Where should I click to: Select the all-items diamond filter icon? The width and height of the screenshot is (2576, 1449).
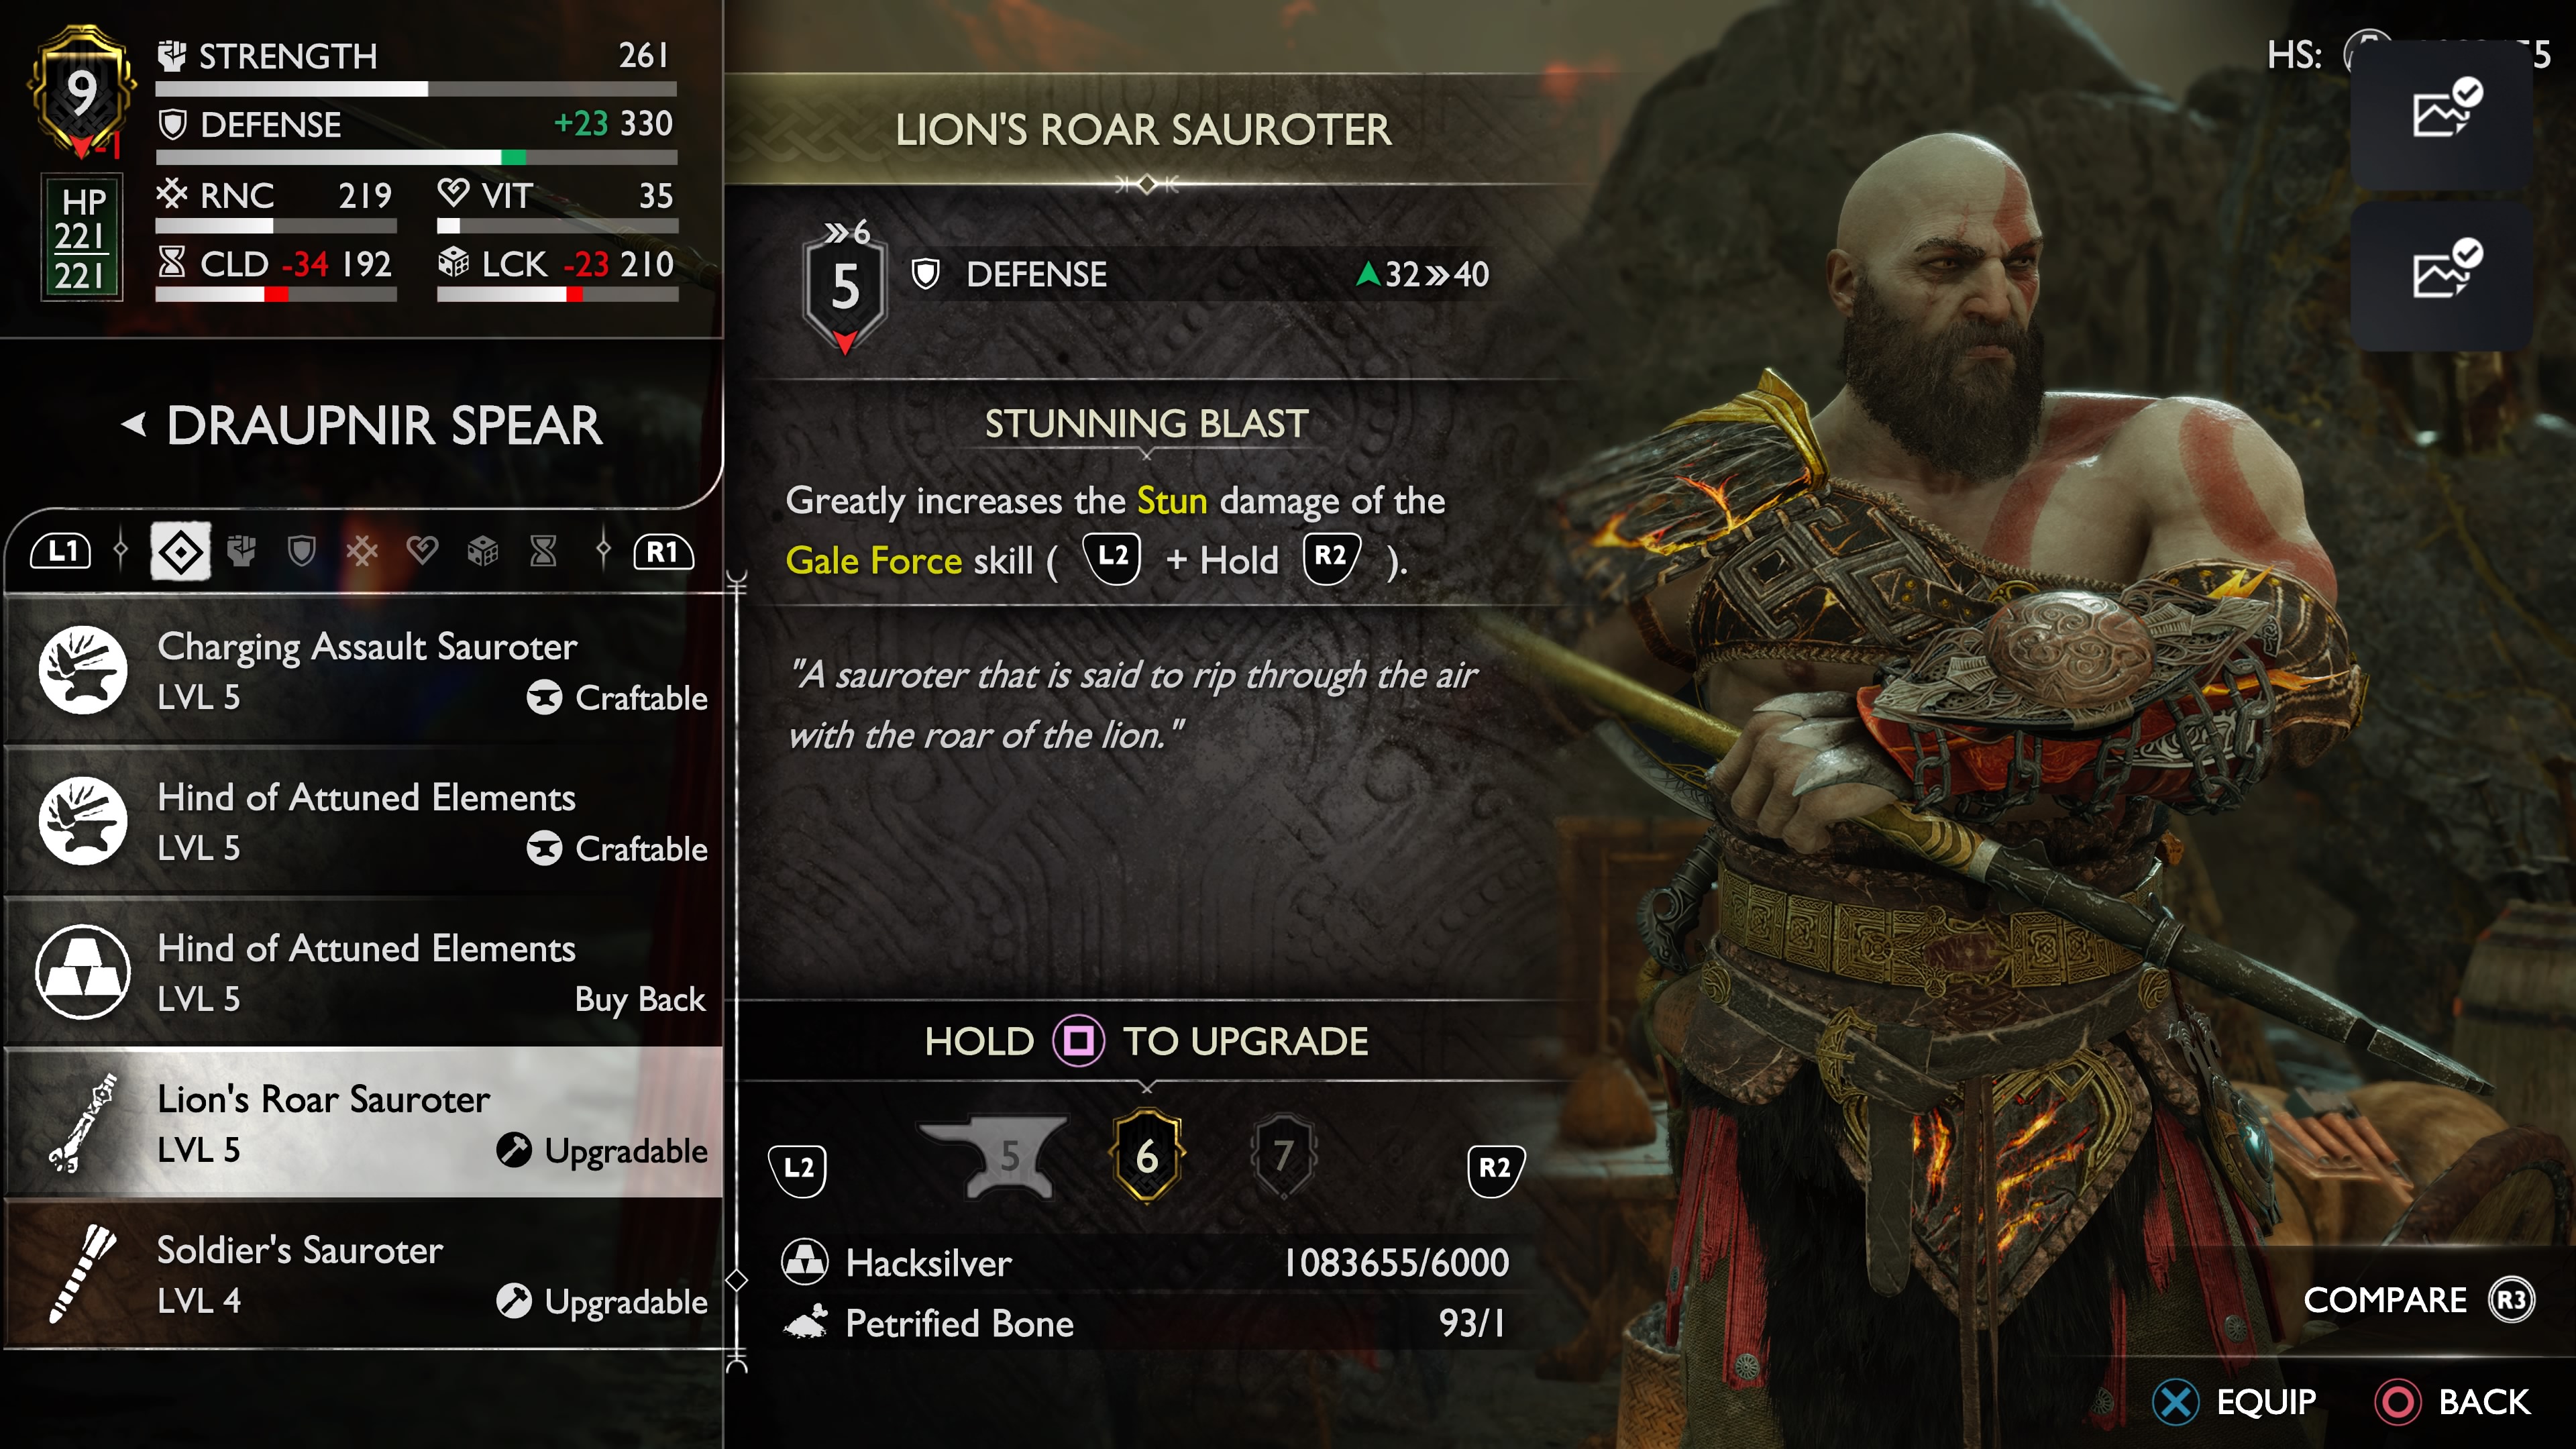[x=181, y=551]
